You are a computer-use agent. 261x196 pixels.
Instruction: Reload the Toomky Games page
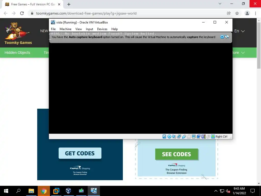(22, 13)
